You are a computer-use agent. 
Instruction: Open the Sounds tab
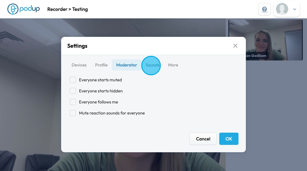pos(152,65)
